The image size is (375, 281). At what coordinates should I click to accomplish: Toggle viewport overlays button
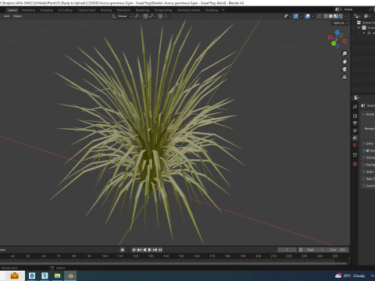[308, 16]
